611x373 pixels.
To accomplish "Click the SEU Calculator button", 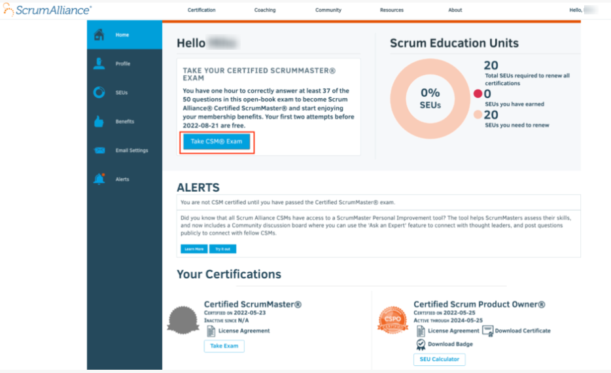I will [439, 359].
